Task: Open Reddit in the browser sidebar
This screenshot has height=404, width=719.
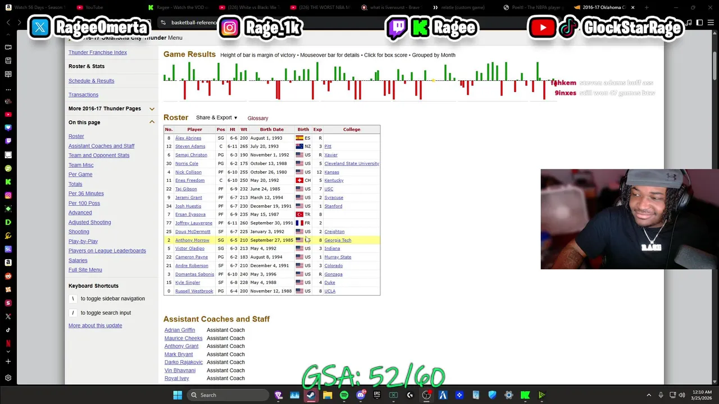Action: tap(8, 276)
